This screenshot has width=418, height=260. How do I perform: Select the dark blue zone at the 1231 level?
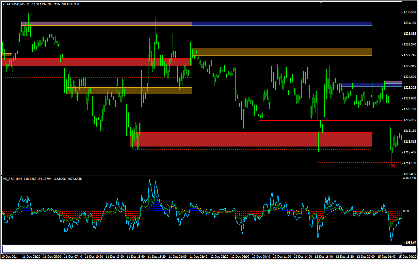(282, 24)
